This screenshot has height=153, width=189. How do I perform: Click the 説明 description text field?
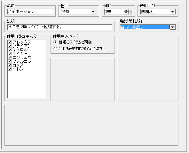pyautogui.click(x=59, y=27)
